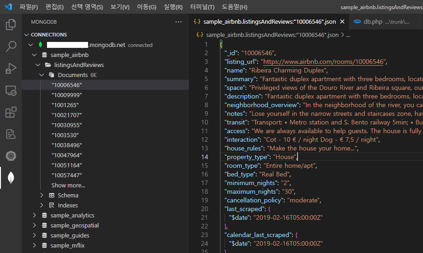Viewport: 423px width, 253px height.
Task: Click the PHP icon on db.php tab
Action: pos(357,21)
